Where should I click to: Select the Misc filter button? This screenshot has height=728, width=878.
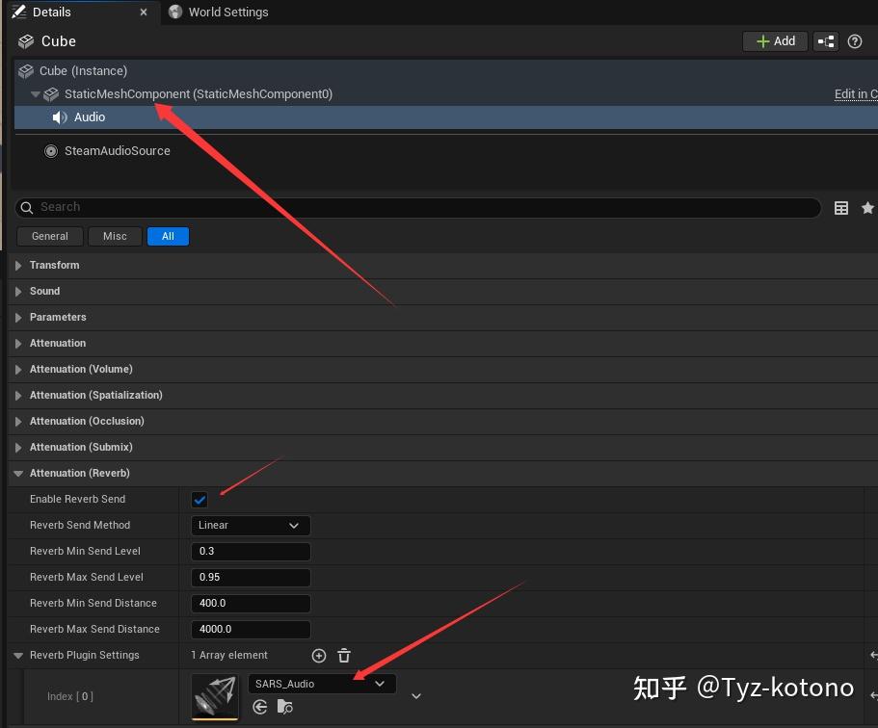click(115, 236)
